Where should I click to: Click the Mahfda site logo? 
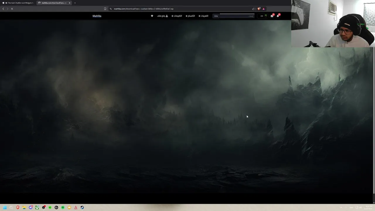point(97,16)
